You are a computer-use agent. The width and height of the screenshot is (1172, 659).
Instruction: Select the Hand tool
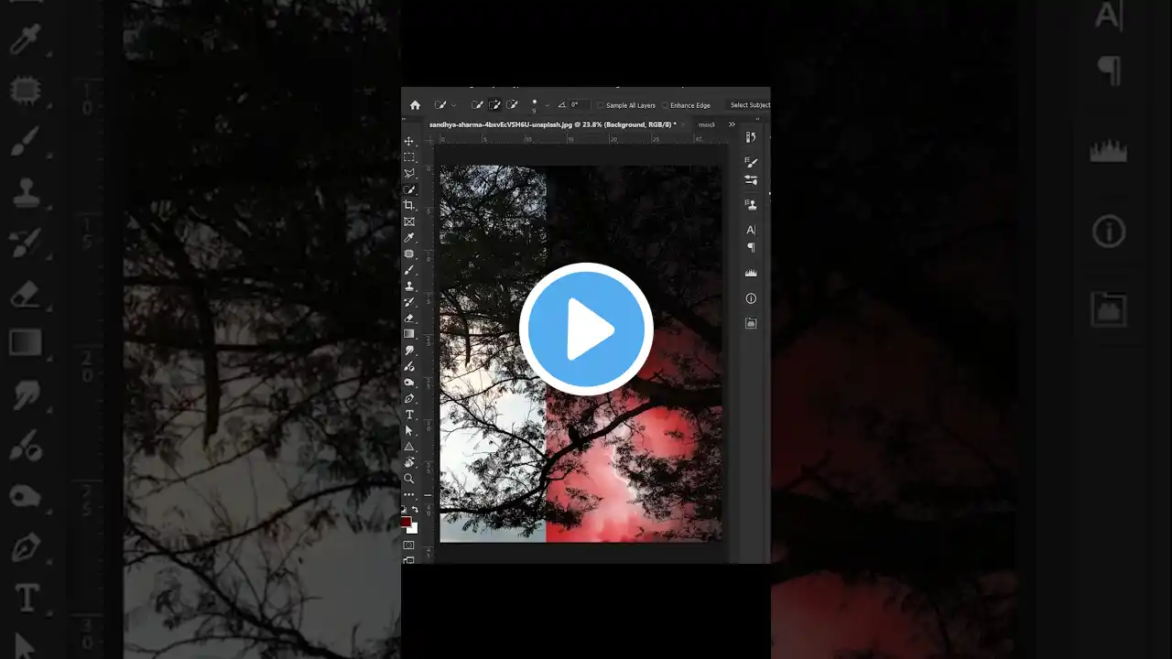[409, 462]
